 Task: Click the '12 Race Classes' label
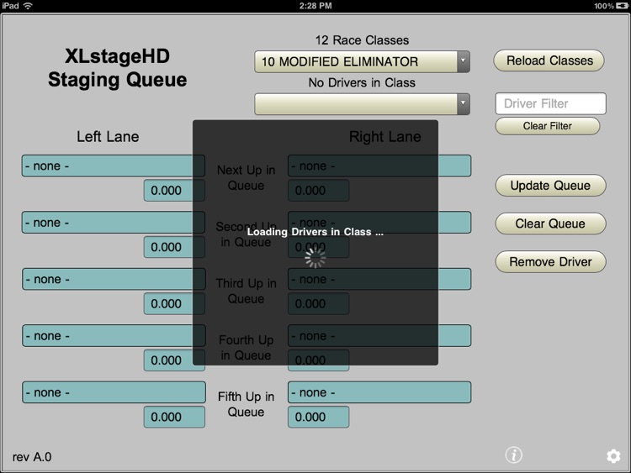click(x=362, y=40)
